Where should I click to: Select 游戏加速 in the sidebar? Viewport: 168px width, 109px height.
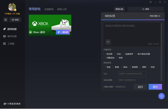pos(10,29)
